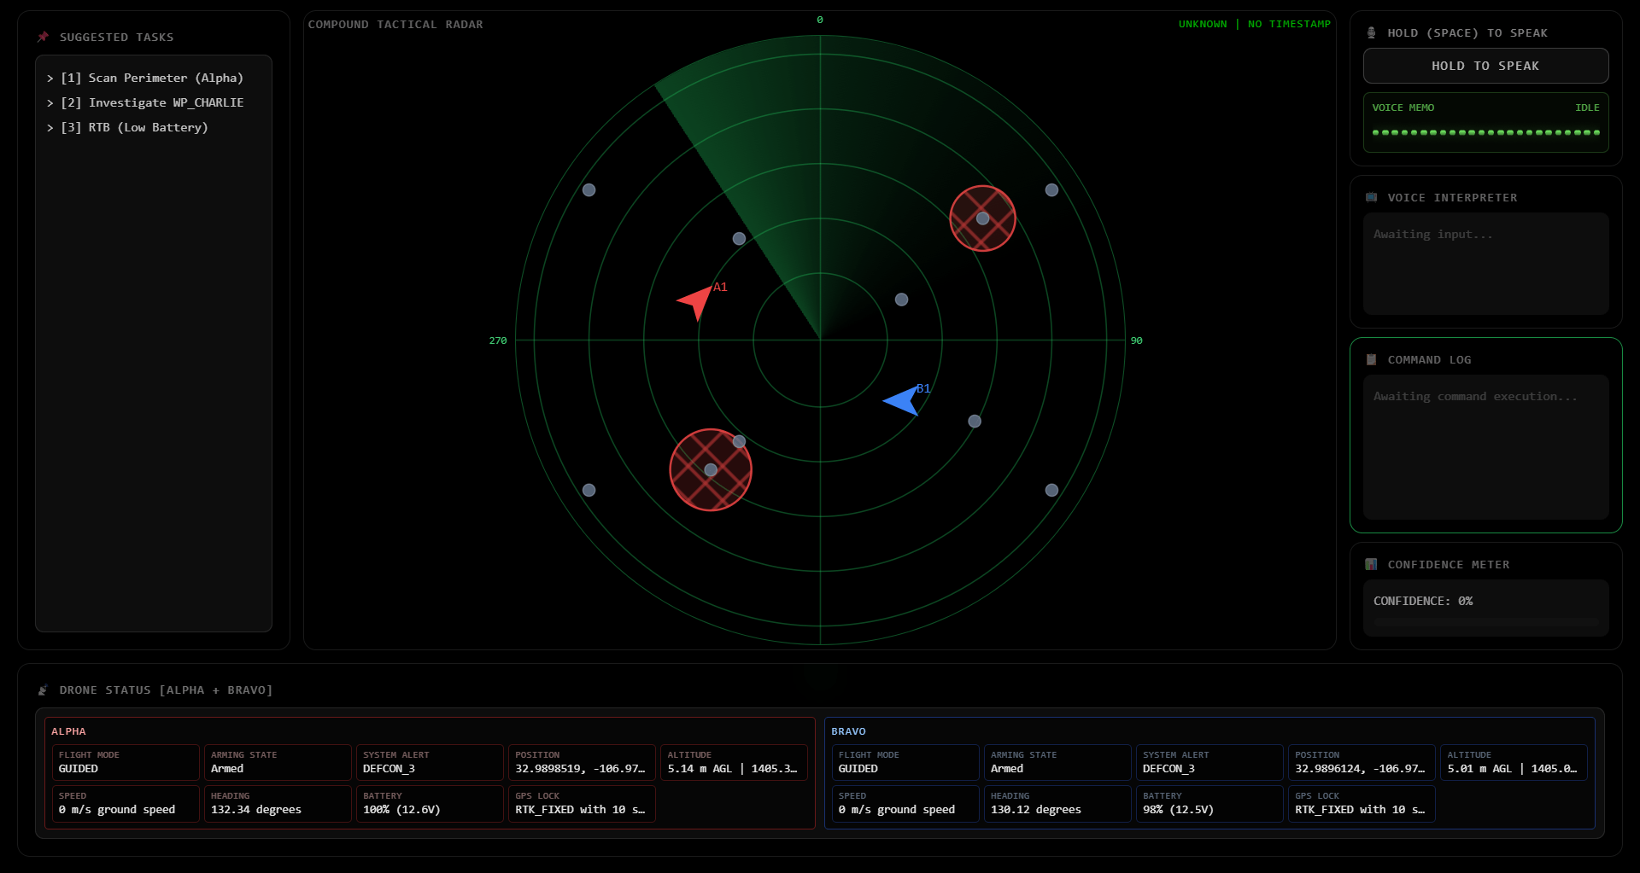Click the BRAVO drone header
The image size is (1640, 873).
(x=848, y=731)
